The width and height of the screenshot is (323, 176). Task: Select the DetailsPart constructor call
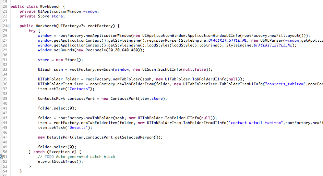point(100,138)
